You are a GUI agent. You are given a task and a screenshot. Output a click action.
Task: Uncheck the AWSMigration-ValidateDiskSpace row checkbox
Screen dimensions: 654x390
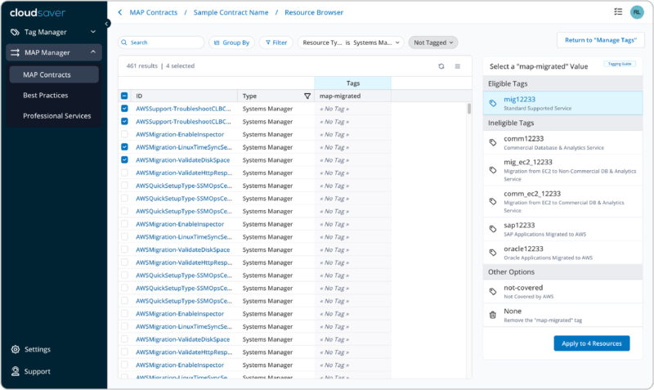point(124,160)
